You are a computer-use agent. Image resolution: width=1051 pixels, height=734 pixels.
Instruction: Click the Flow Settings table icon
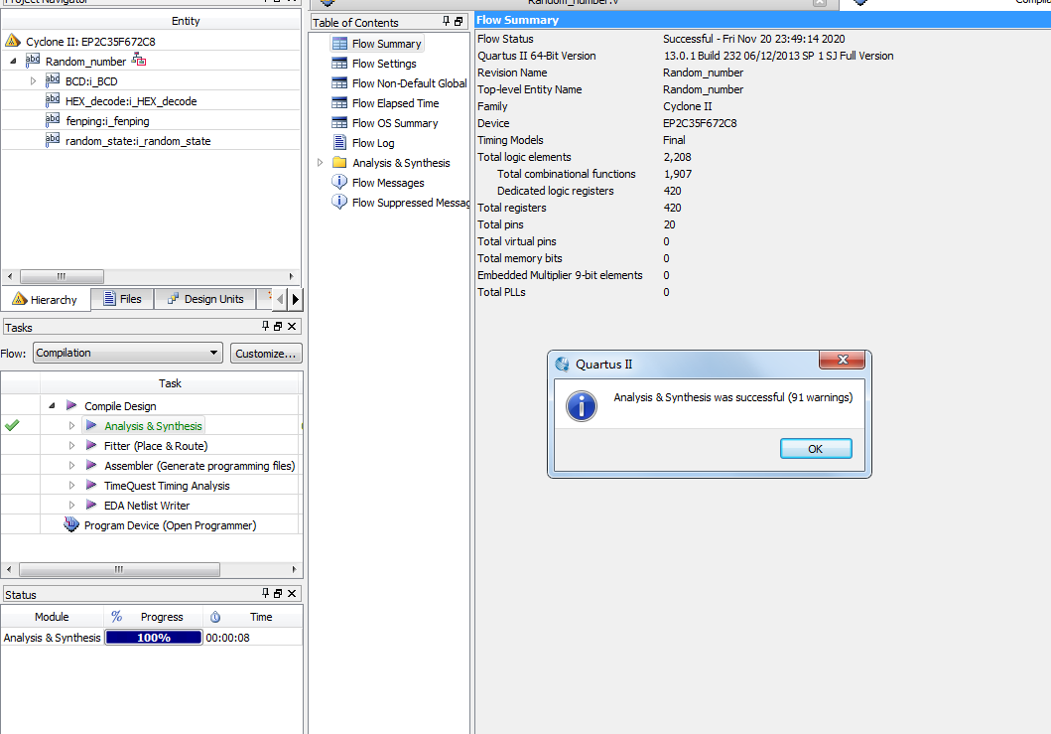pyautogui.click(x=339, y=63)
